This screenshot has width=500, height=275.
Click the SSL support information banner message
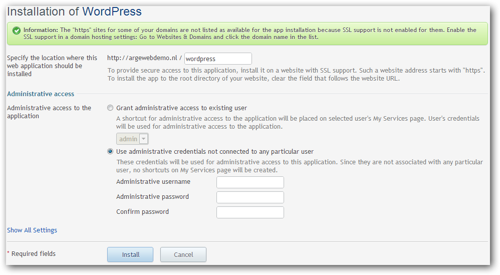(x=249, y=34)
